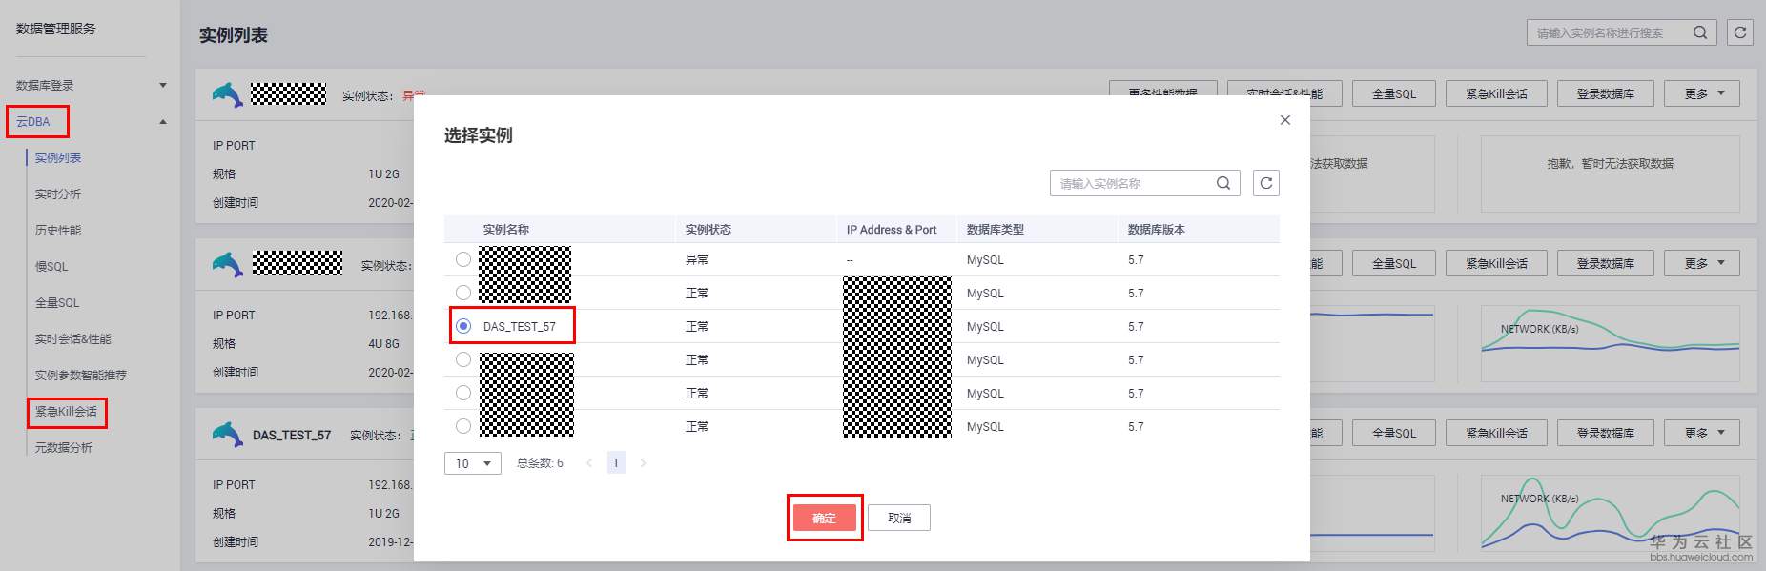The width and height of the screenshot is (1766, 571).
Task: Click the instance name search field in dialog
Action: tap(1133, 183)
